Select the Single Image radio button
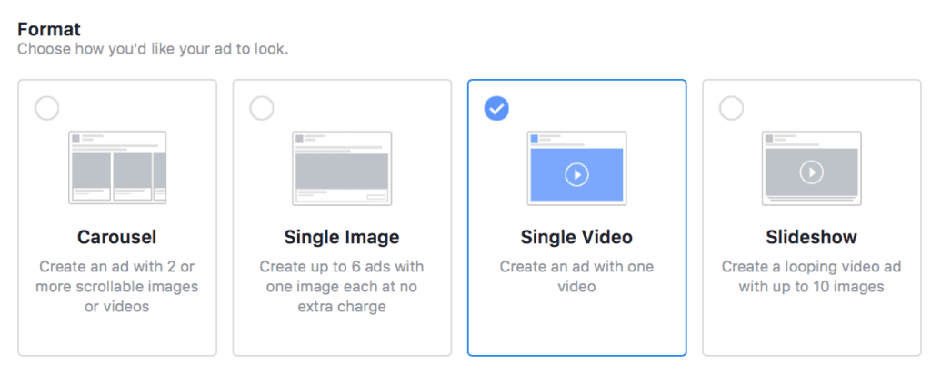The width and height of the screenshot is (931, 374). [x=262, y=109]
